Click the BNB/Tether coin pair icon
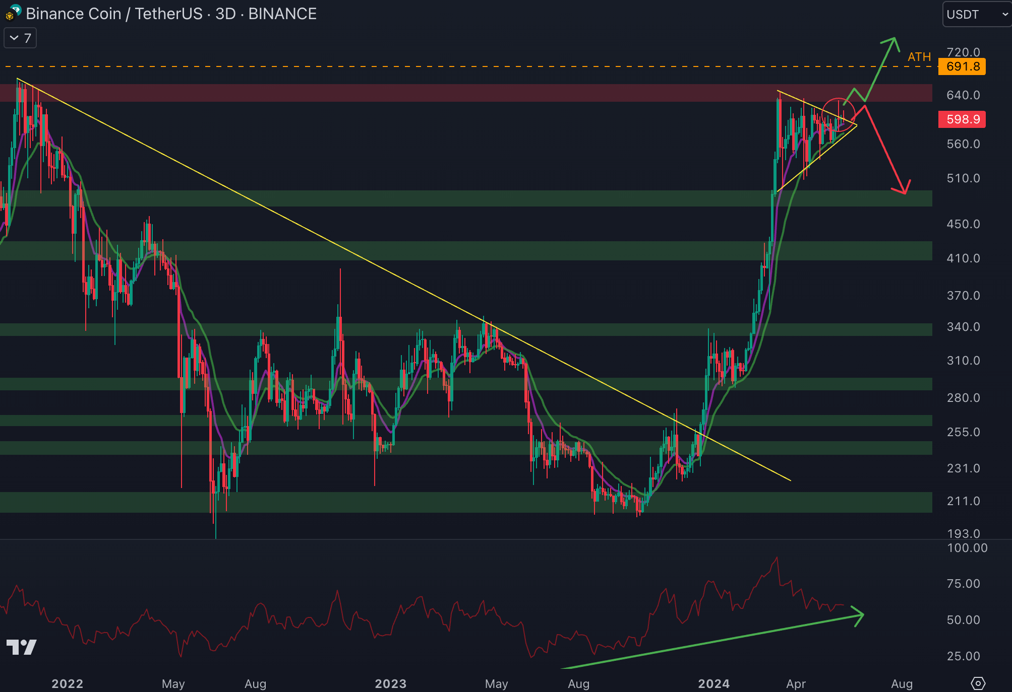Screen dimensions: 1012x692 tap(12, 13)
